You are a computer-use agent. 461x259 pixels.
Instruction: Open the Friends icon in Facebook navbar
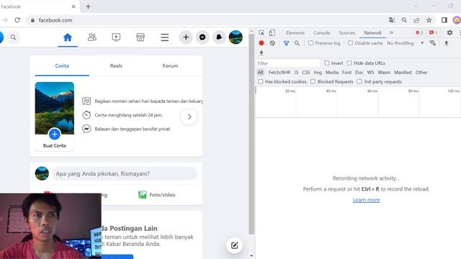[92, 37]
